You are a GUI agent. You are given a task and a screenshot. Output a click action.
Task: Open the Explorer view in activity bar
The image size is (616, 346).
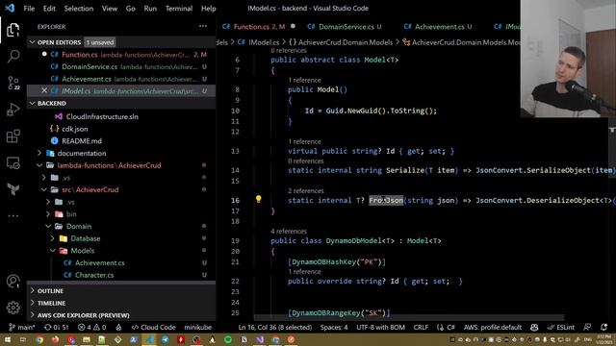point(13,30)
